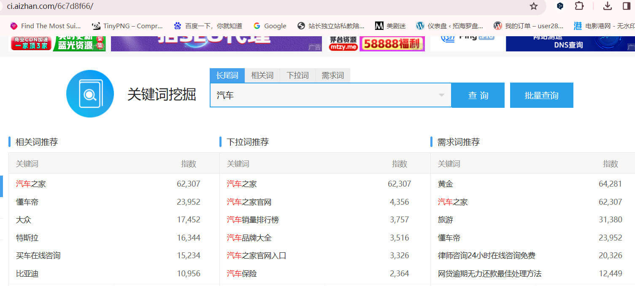This screenshot has width=635, height=286.
Task: Open the TinyPNG panda bookmark
Action: click(x=127, y=26)
